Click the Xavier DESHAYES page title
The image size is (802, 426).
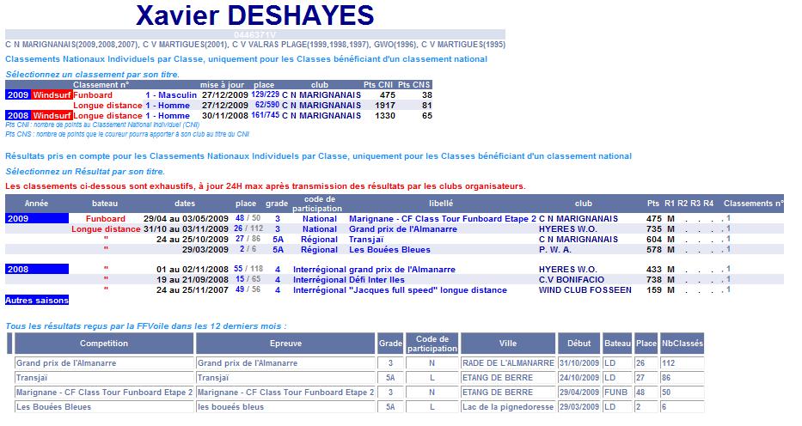click(255, 15)
